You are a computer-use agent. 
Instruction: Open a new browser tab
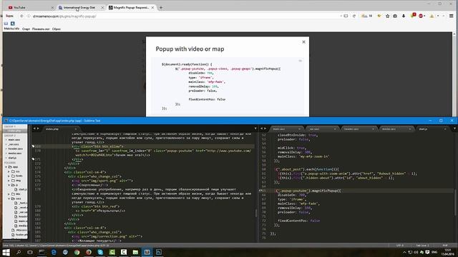tap(161, 8)
